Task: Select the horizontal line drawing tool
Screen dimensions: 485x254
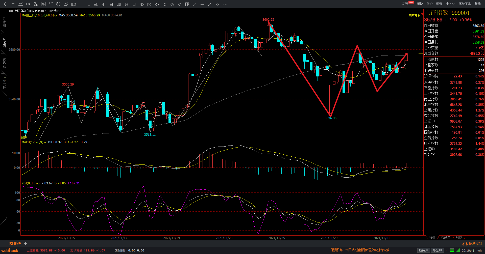Action: click(202, 4)
